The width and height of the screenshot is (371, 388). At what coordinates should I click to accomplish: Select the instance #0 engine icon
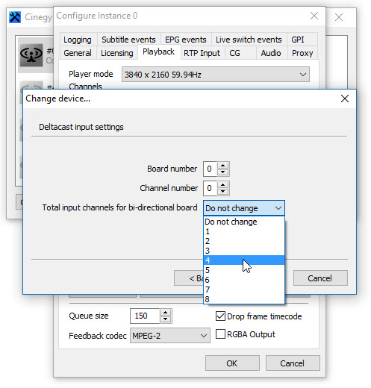(31, 55)
